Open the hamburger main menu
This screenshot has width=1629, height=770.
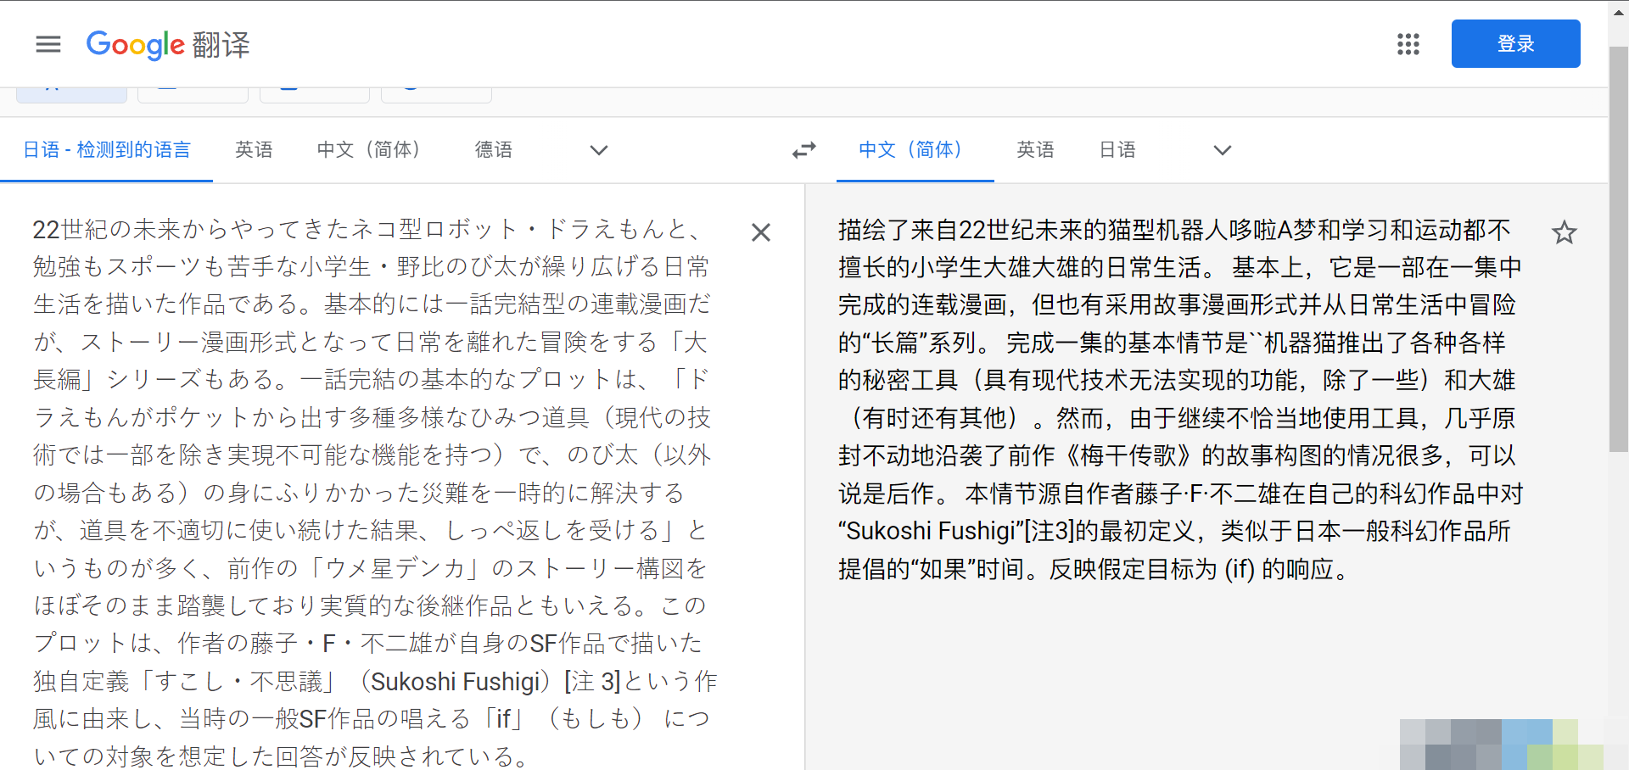point(48,44)
